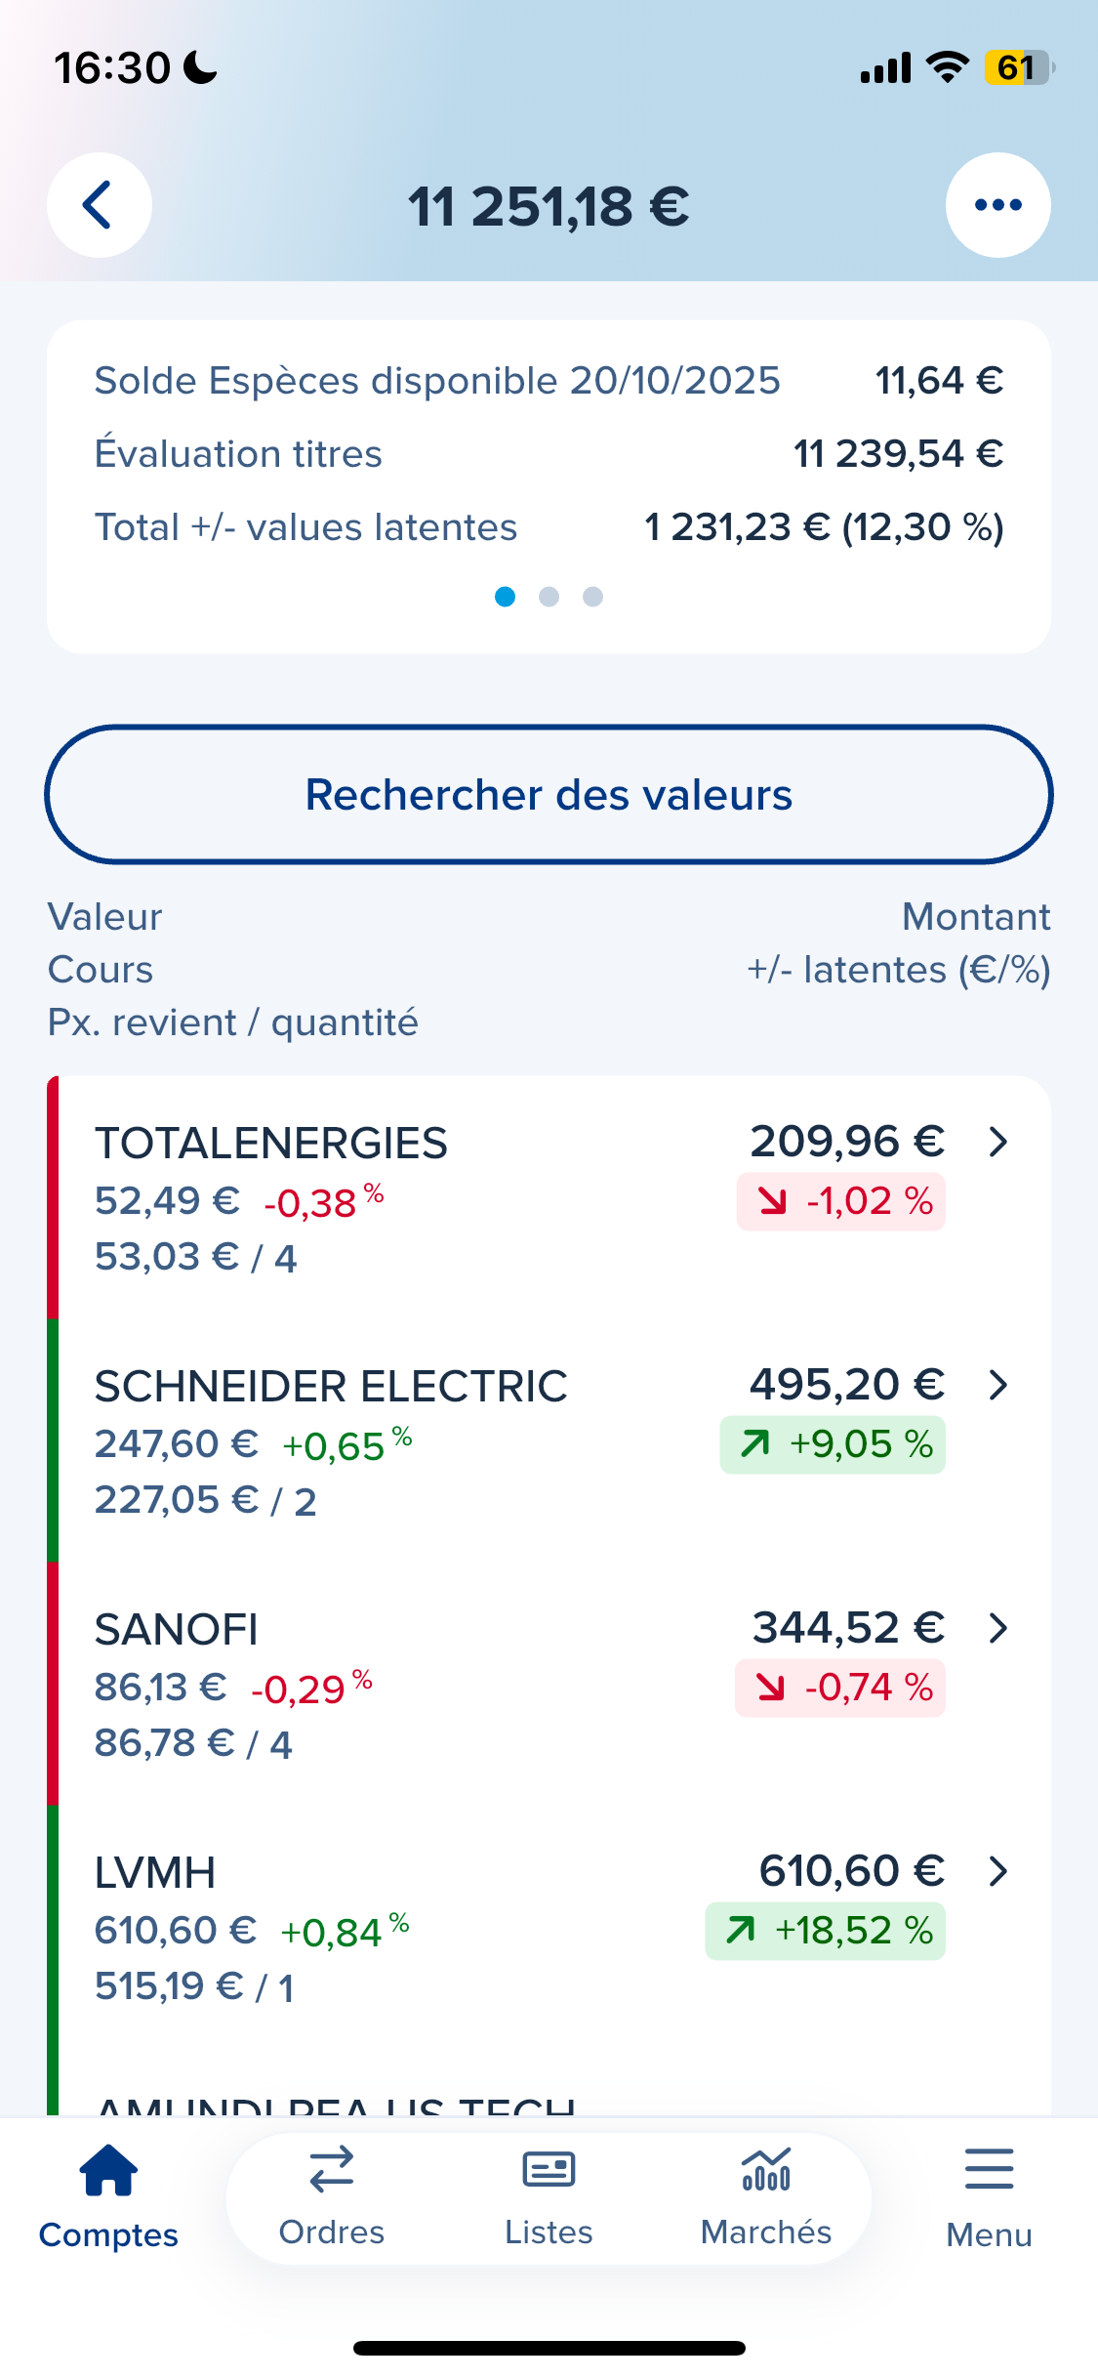Open the SANOFI holding name
This screenshot has height=2379, width=1098.
coord(177,1630)
